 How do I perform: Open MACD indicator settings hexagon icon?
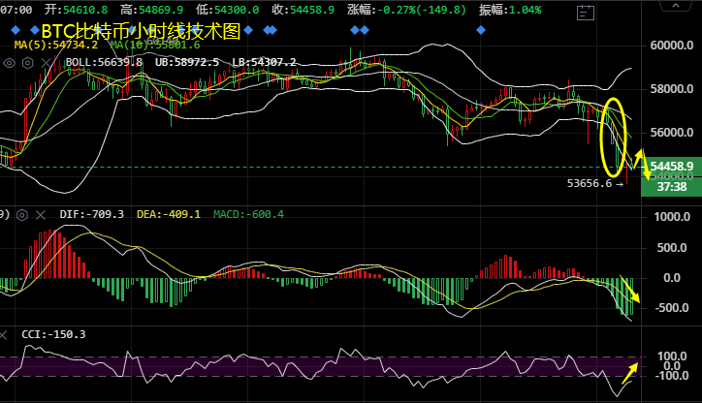(x=22, y=215)
